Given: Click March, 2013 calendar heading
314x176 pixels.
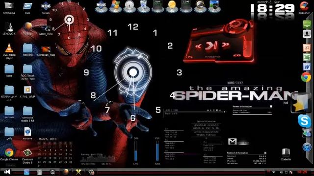Looking at the screenshot, I should [x=48, y=139].
